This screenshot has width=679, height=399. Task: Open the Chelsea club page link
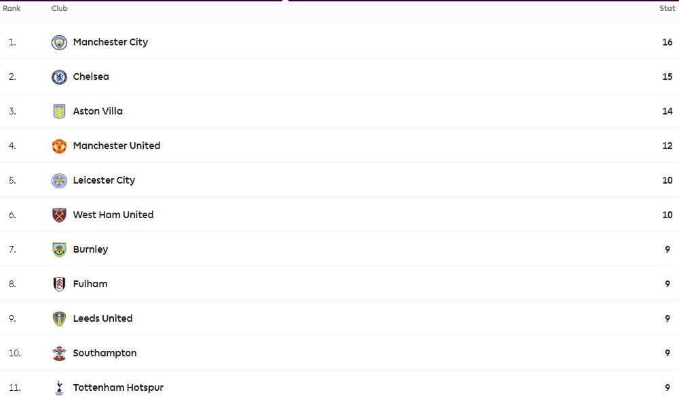coord(91,77)
